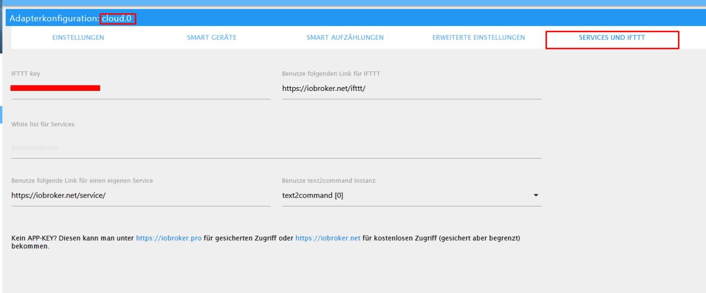The width and height of the screenshot is (706, 293).
Task: Click 'Benutze text2command Instanz' label
Action: pyautogui.click(x=329, y=181)
